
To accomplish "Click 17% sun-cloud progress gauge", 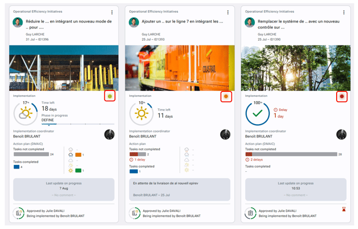I will click(x=26, y=113).
